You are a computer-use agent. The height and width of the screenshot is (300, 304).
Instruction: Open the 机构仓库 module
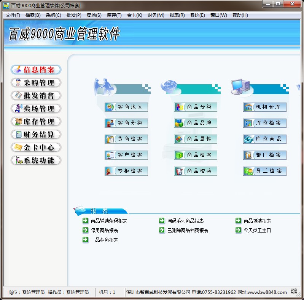tap(265, 107)
